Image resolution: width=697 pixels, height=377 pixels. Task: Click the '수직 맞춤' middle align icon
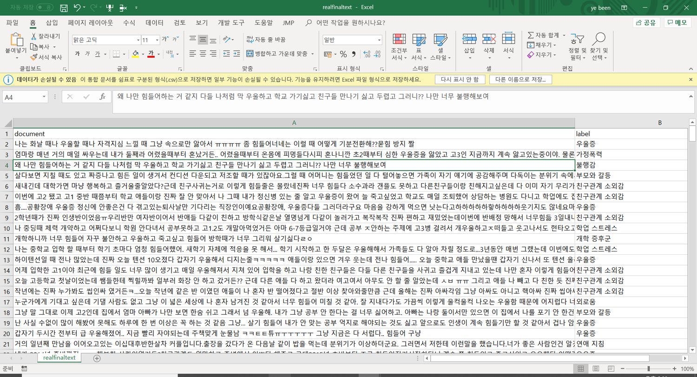(x=203, y=40)
